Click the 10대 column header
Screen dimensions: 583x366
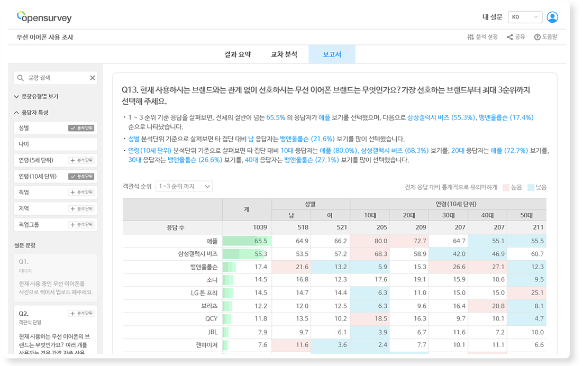[370, 215]
